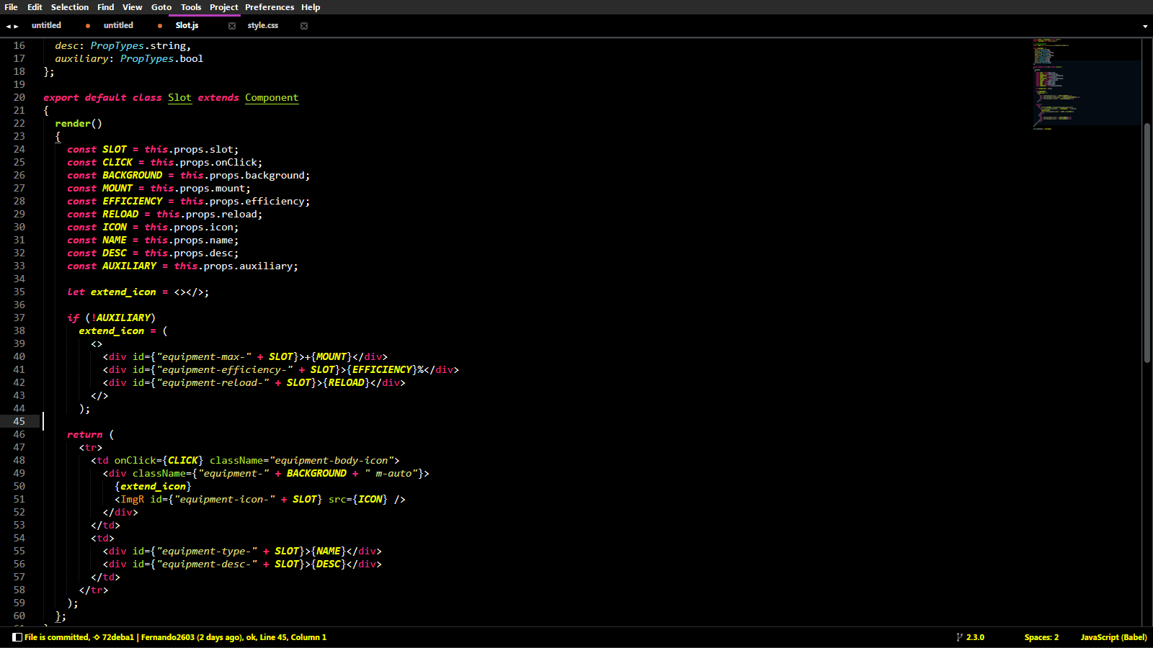Click the underlined Component superclass name
This screenshot has height=648, width=1153.
(x=272, y=97)
